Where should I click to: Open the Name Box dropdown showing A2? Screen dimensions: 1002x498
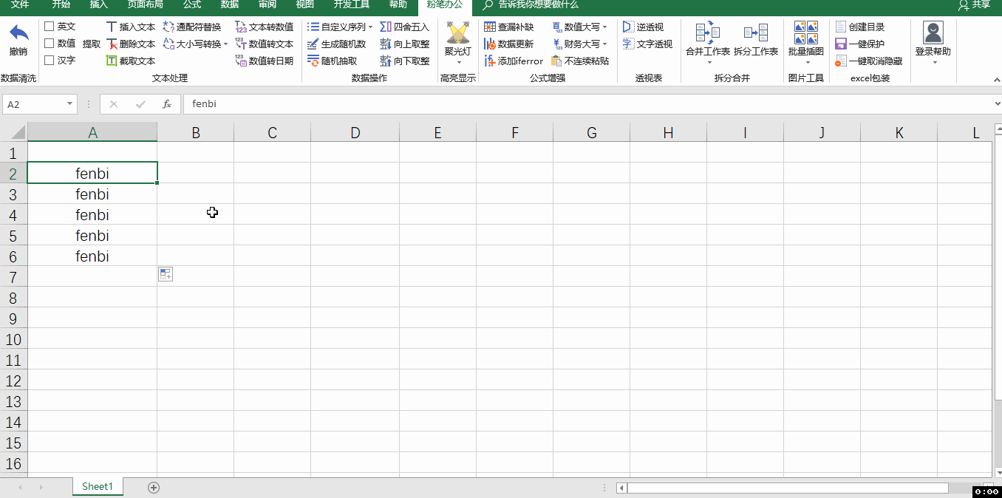pos(71,104)
